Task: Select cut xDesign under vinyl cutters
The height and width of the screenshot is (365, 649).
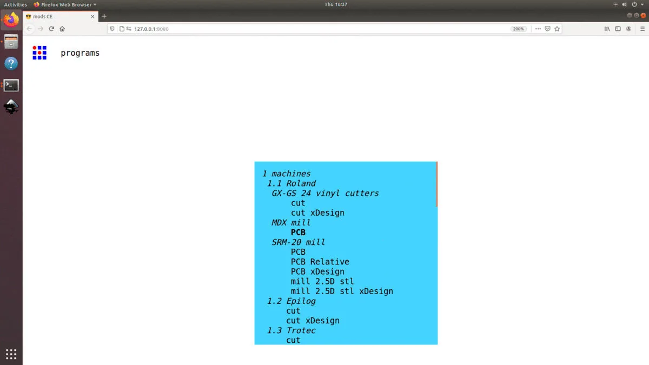Action: (x=317, y=213)
